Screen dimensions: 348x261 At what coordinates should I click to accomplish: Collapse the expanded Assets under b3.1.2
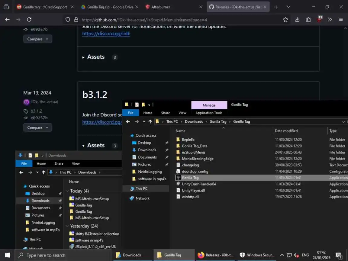[93, 145]
